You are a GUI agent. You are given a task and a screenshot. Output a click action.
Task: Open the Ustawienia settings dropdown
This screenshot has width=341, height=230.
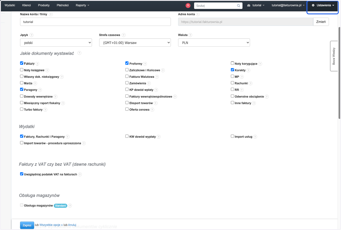coord(323,5)
